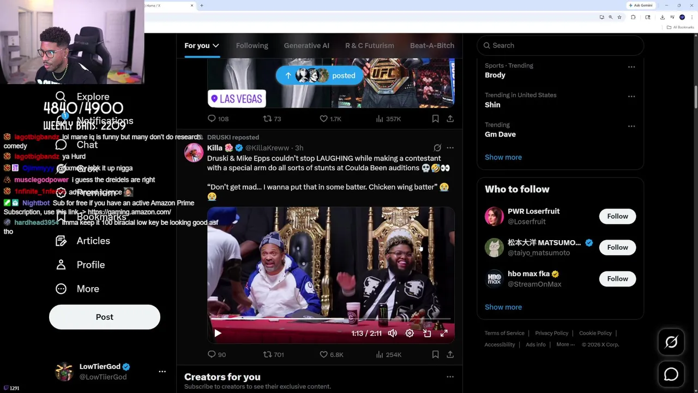Open the options for the Gm Dave trend
This screenshot has height=393, width=698.
point(631,126)
